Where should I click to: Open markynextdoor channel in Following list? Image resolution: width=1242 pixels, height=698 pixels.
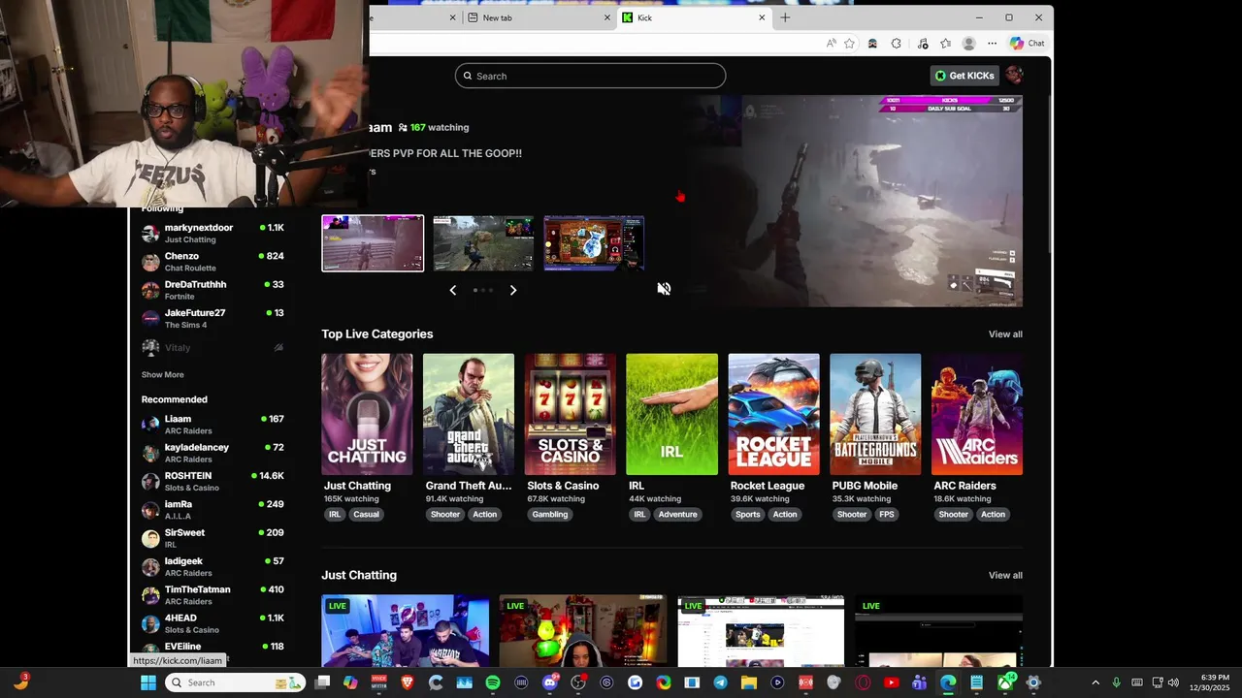(212, 233)
